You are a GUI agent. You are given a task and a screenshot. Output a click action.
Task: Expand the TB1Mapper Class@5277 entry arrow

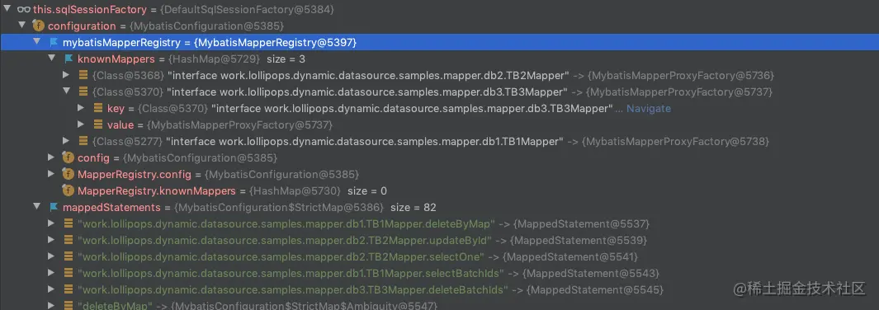tap(66, 141)
